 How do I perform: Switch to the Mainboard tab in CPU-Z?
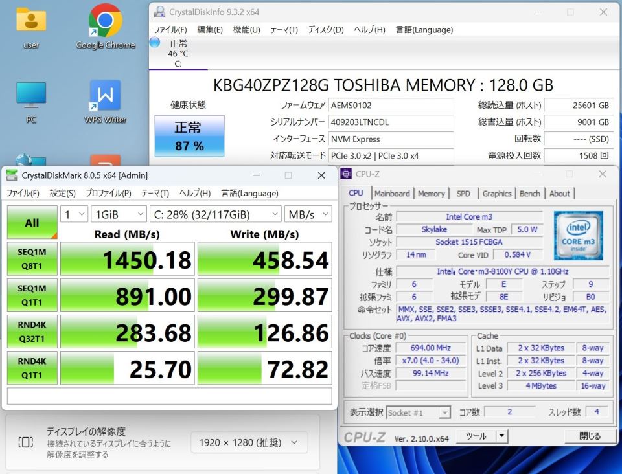(392, 194)
